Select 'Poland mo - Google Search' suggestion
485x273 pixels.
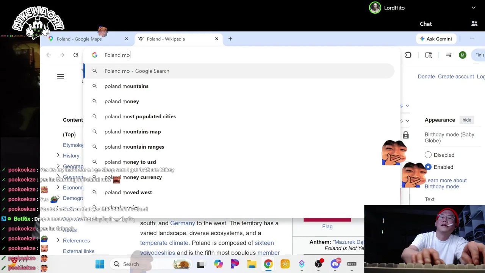239,71
